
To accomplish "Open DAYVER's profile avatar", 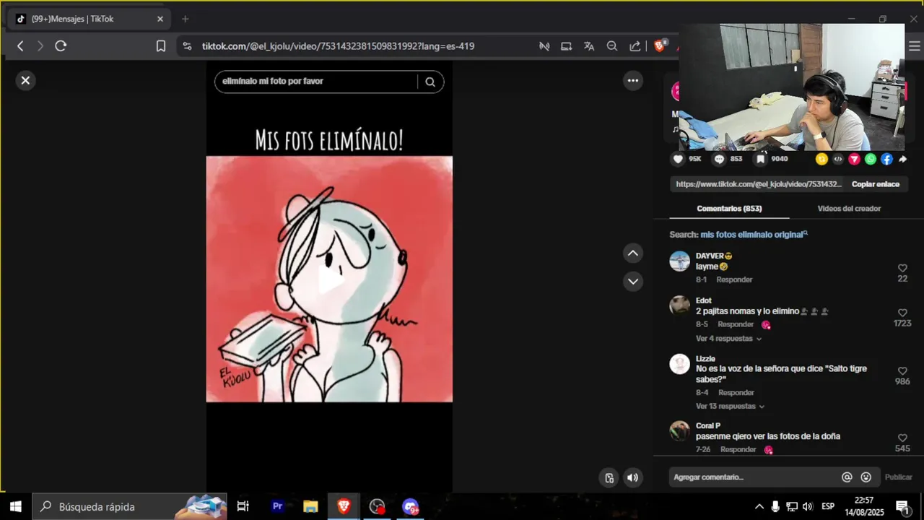I will tap(679, 261).
